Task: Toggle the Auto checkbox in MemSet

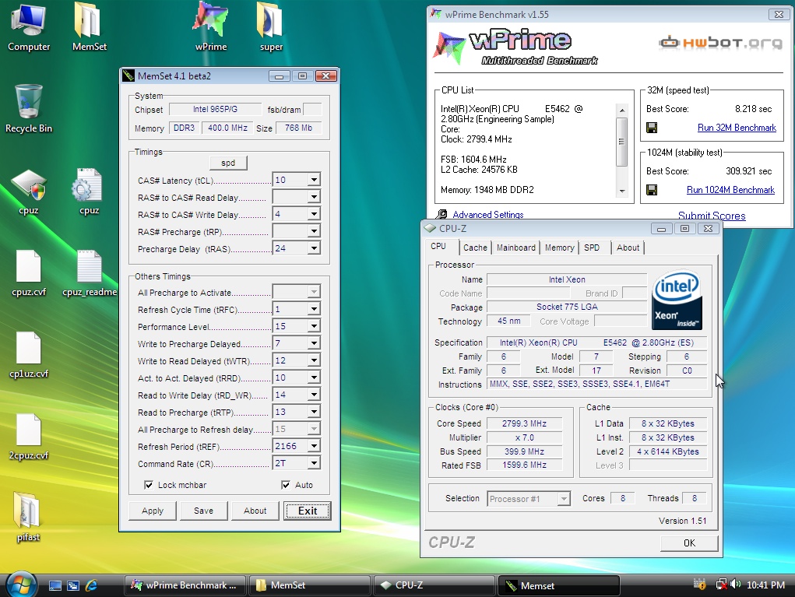Action: (286, 485)
